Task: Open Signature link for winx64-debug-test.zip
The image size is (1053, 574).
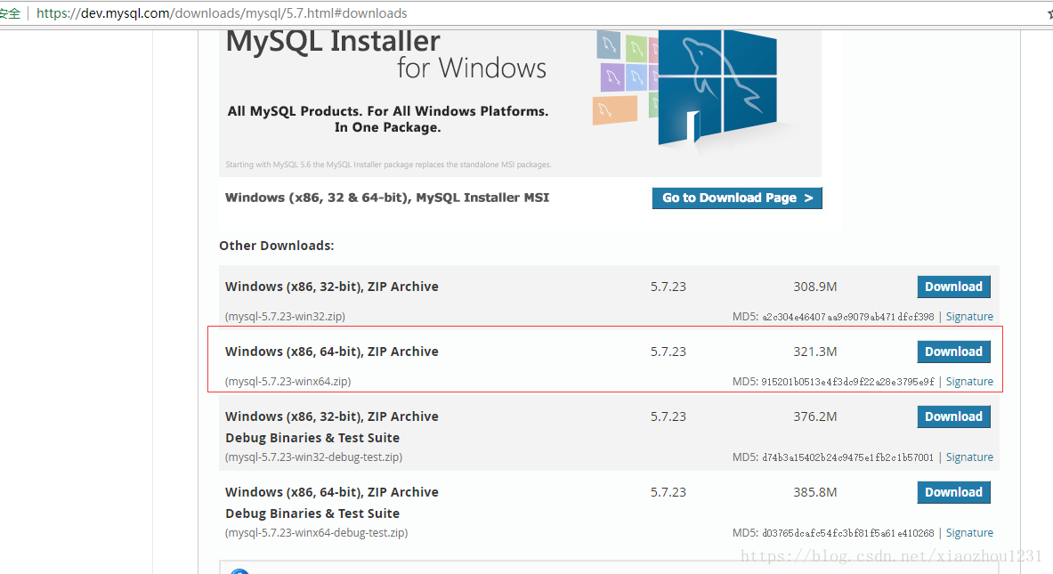Action: (969, 533)
